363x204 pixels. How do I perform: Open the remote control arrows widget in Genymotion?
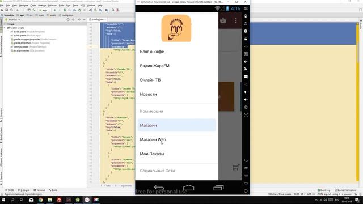point(246,46)
